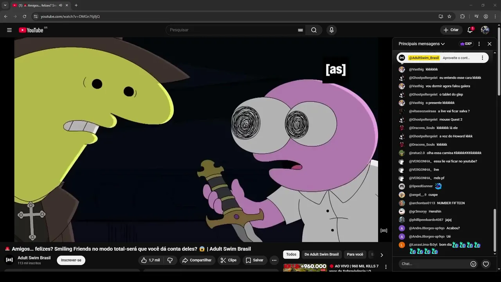The height and width of the screenshot is (282, 501).
Task: Open pinned message options menu
Action: pyautogui.click(x=482, y=58)
